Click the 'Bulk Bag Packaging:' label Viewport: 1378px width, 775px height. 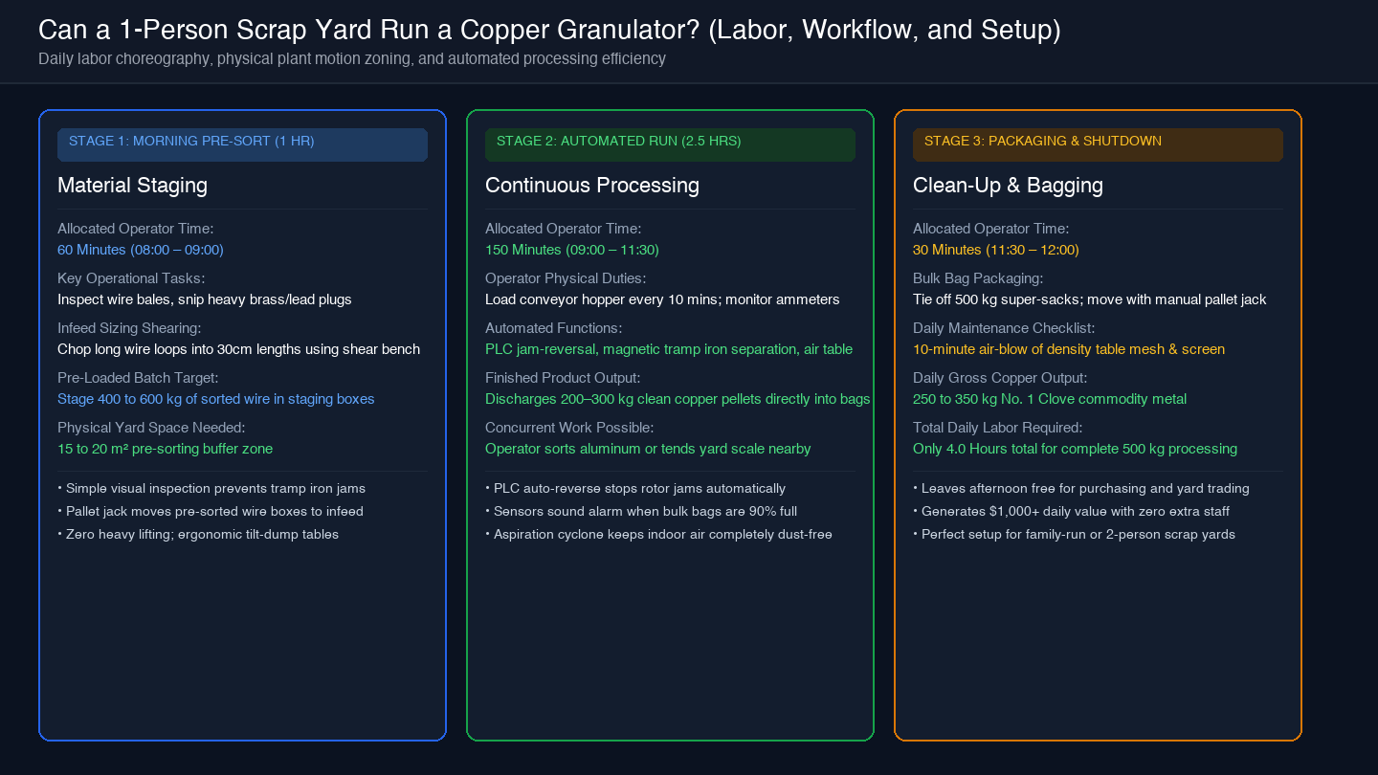978,278
